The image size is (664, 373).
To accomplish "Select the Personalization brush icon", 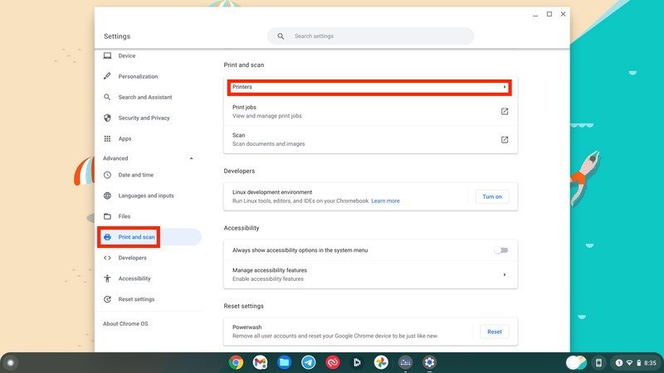I will [x=108, y=76].
